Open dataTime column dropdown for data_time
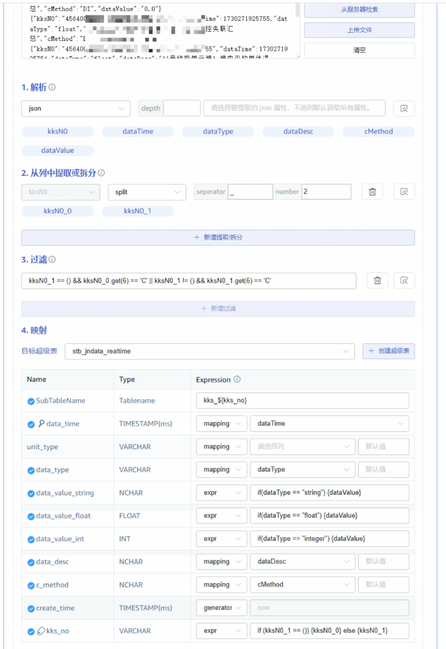This screenshot has width=446, height=649. [x=329, y=424]
